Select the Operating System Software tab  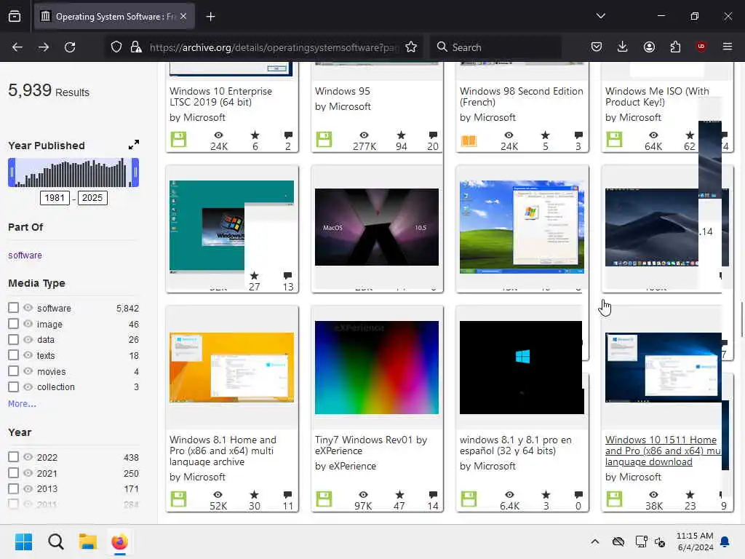pyautogui.click(x=114, y=17)
